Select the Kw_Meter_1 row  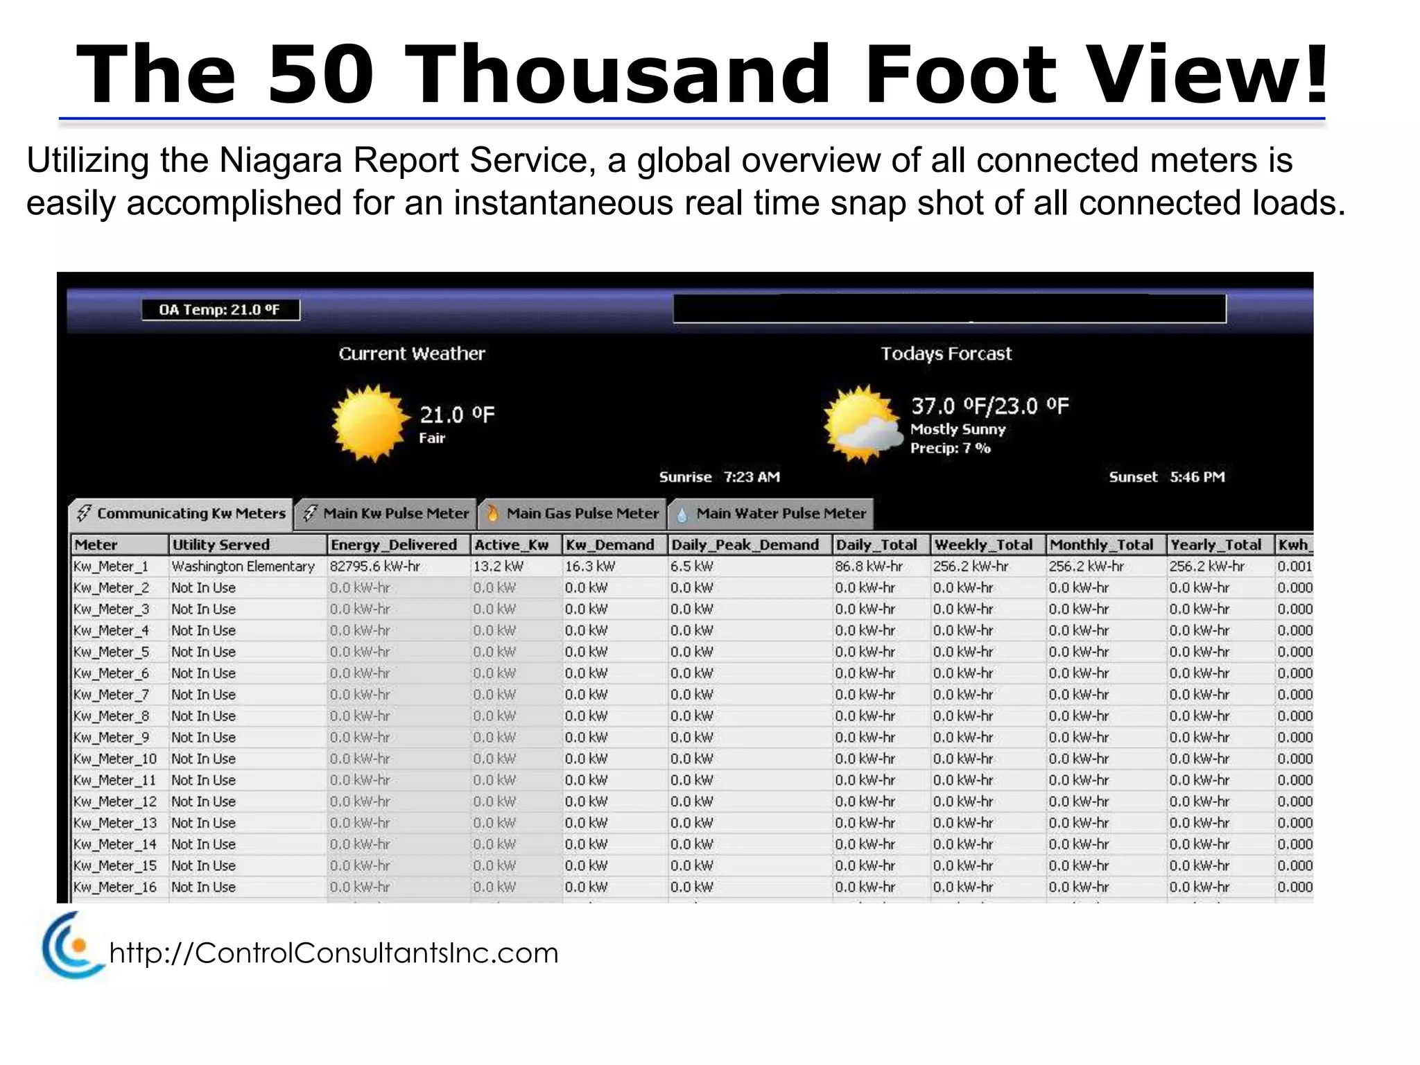tap(111, 566)
